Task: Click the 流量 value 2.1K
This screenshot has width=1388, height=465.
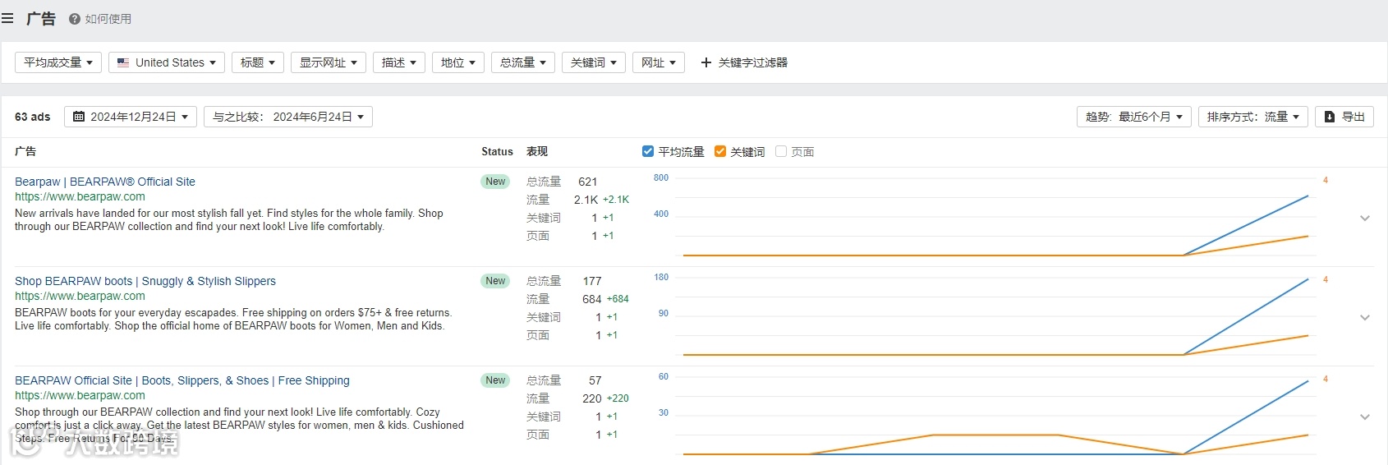Action: point(586,200)
